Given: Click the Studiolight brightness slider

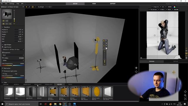Looking at the screenshot, I should pos(48,7).
